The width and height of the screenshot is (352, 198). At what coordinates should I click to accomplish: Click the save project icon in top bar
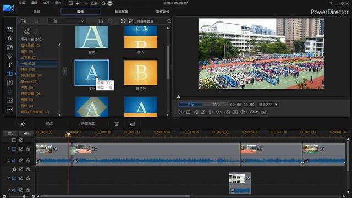[70, 3]
